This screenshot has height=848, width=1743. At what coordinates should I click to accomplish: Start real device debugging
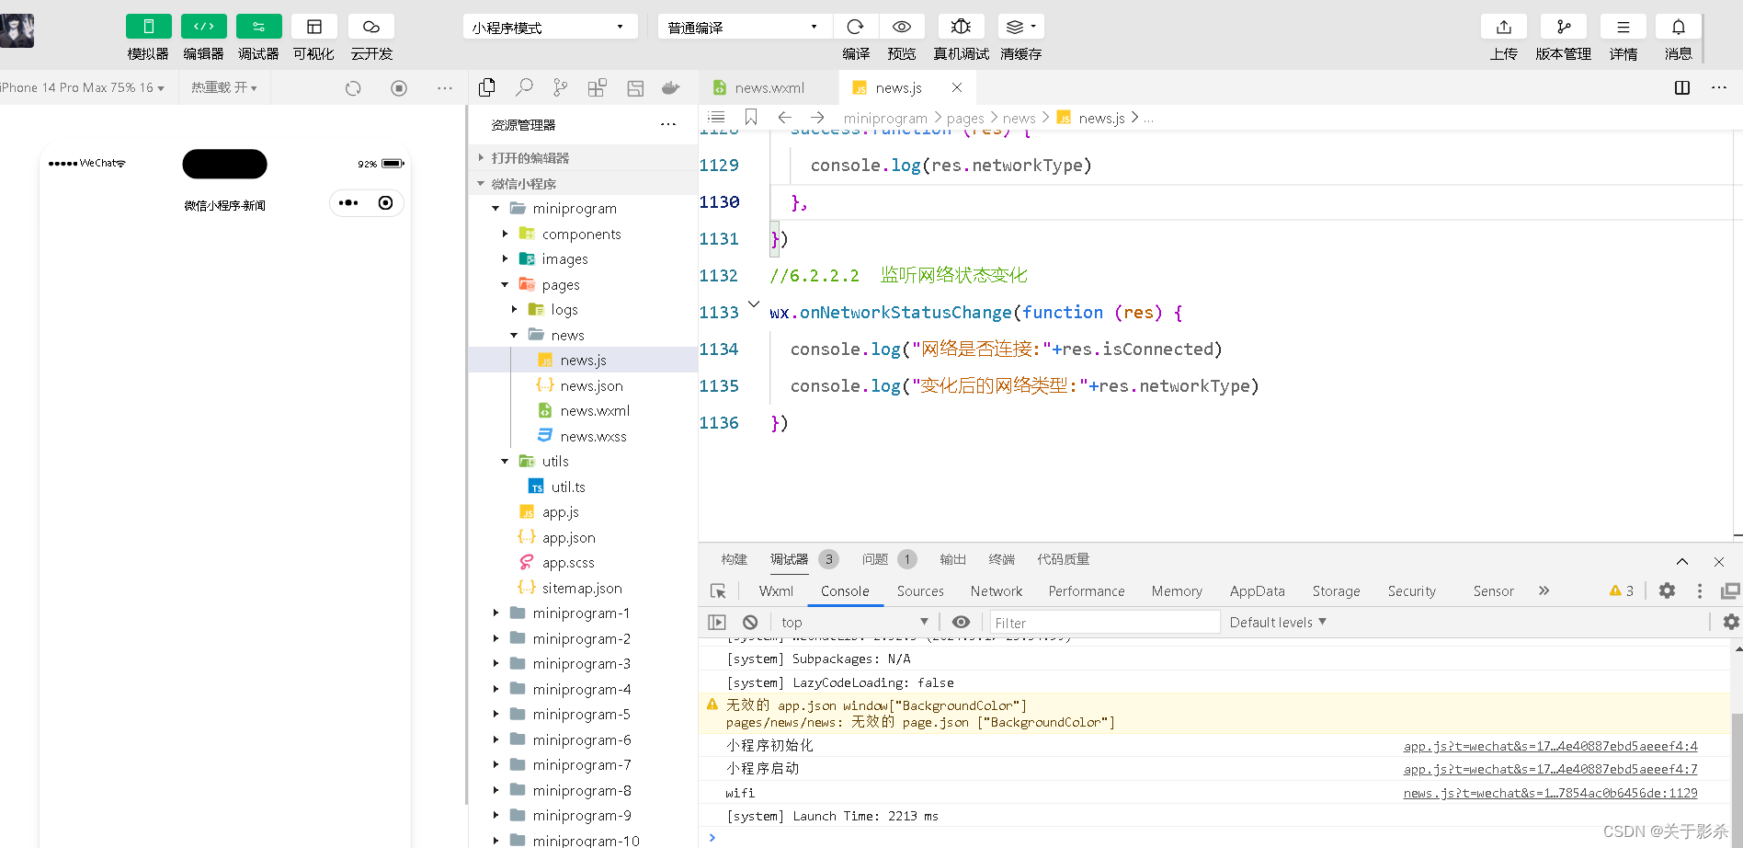pyautogui.click(x=961, y=27)
